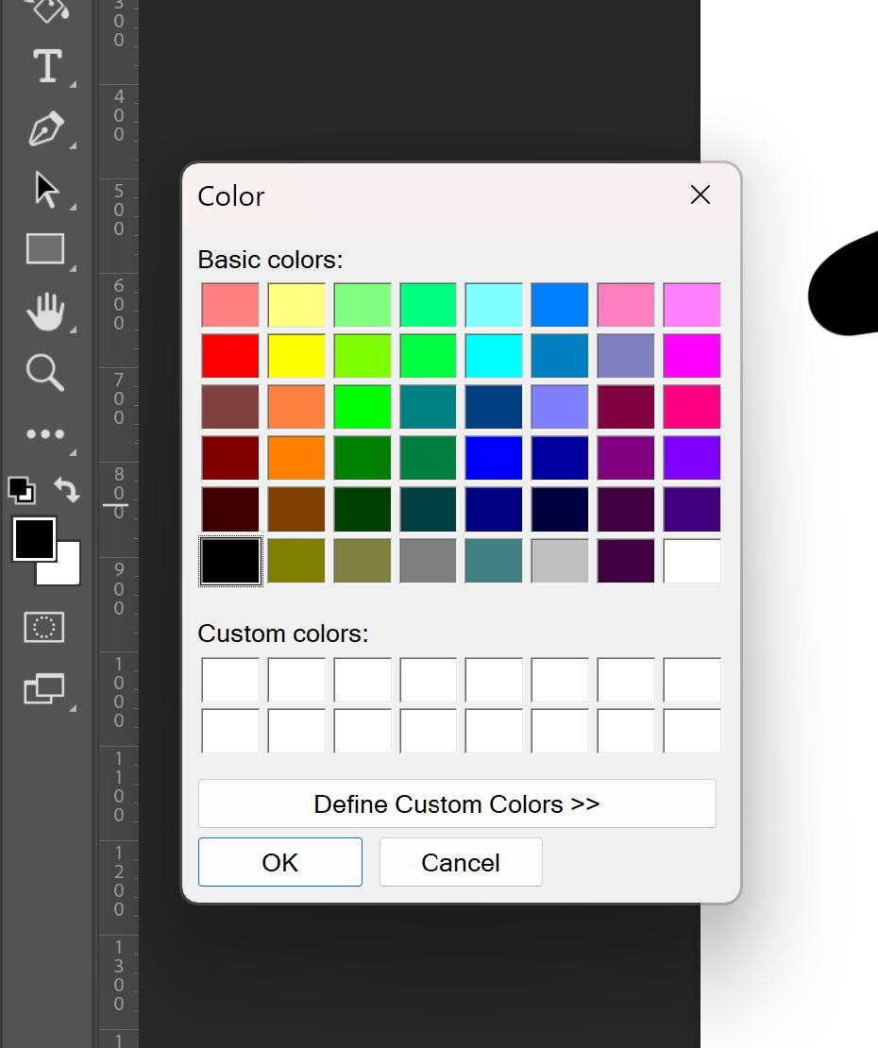Swap foreground and background colors
The height and width of the screenshot is (1048, 878).
pos(66,489)
